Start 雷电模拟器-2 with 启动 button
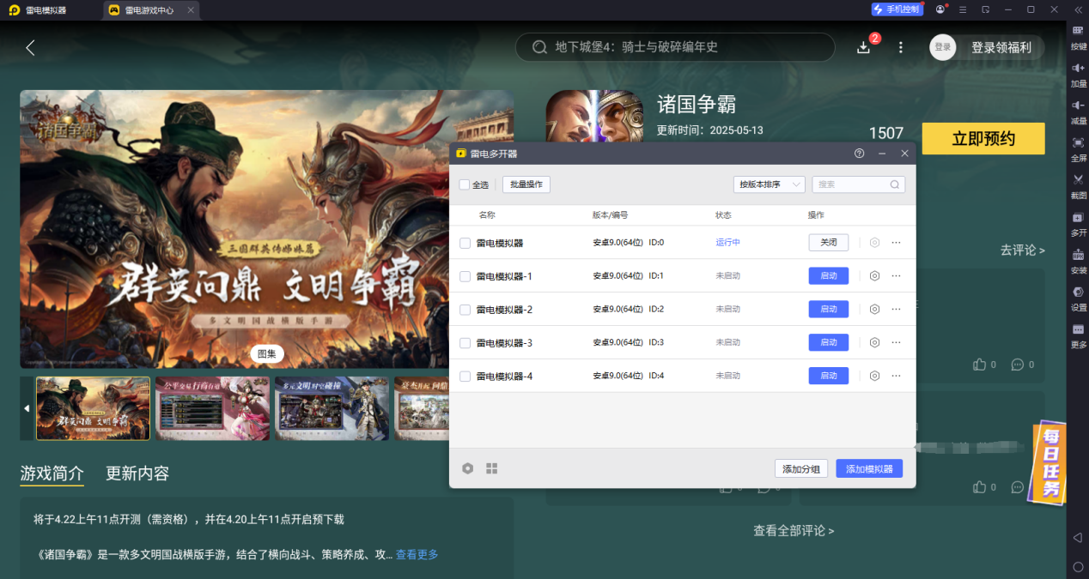The image size is (1089, 579). (829, 309)
